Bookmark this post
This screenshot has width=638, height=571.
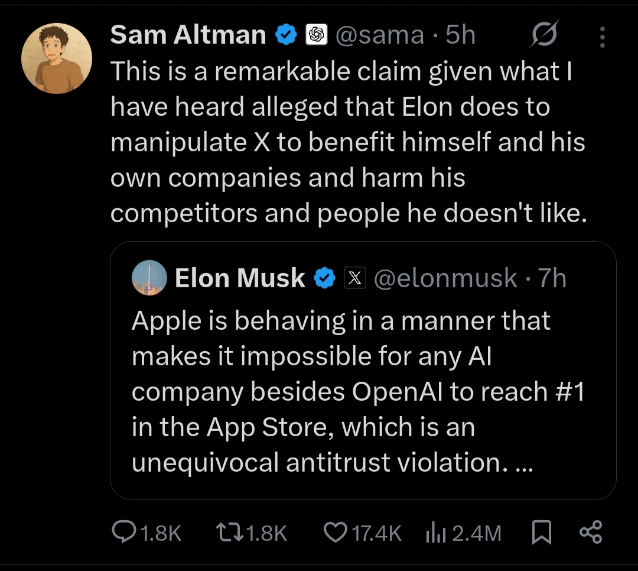(541, 533)
